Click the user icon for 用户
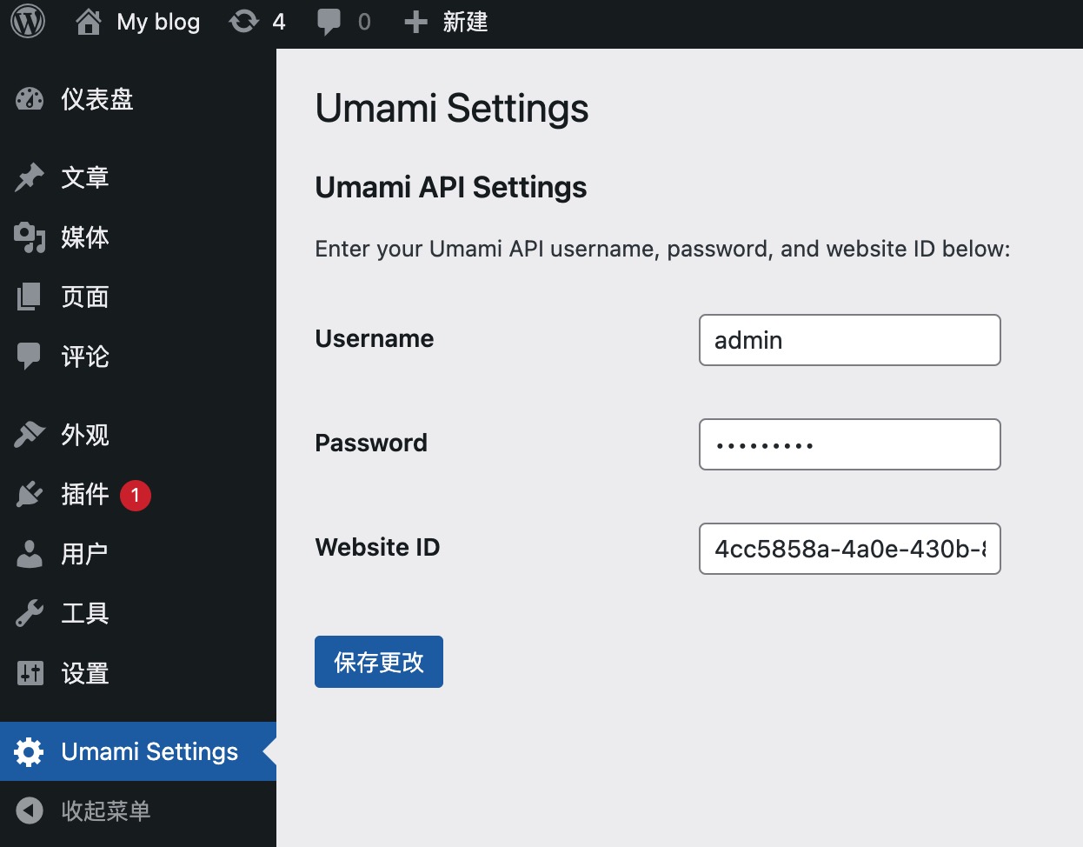 pos(30,554)
